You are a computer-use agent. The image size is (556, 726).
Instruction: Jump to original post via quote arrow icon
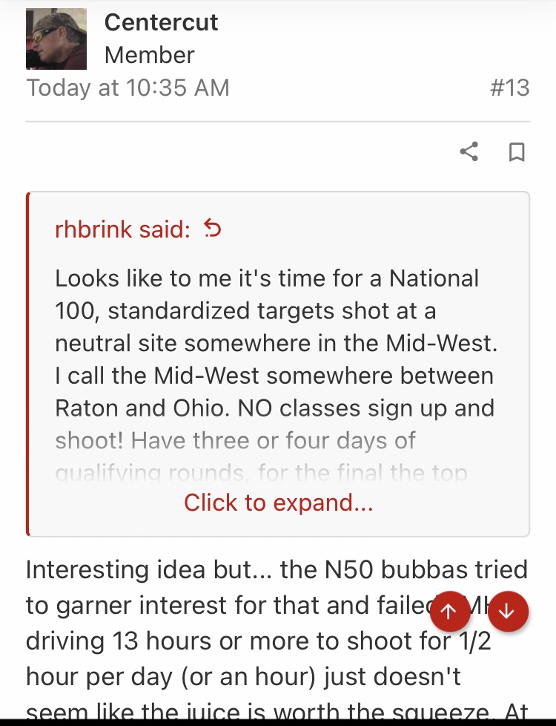(x=214, y=228)
